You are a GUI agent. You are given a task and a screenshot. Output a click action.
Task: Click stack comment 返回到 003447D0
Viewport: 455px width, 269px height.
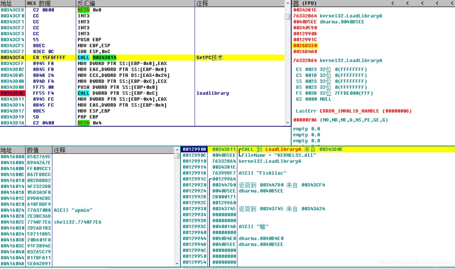click(282, 185)
